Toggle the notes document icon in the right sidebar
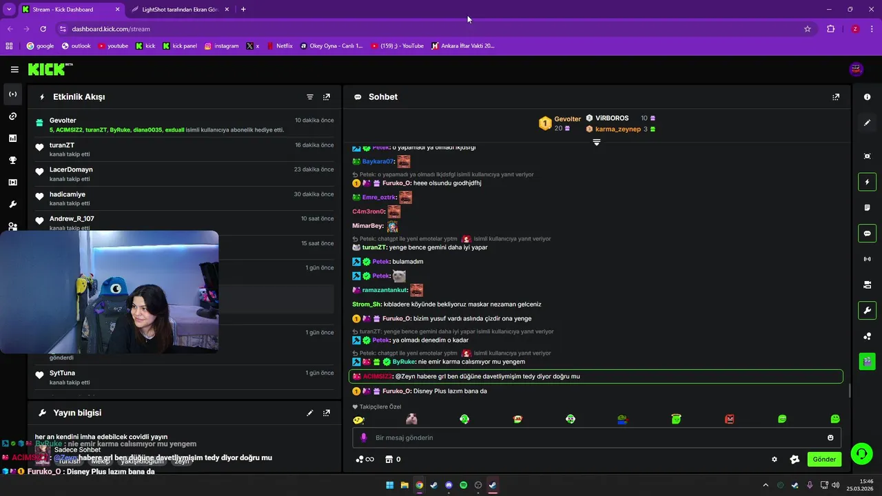The image size is (882, 496). pos(867,207)
